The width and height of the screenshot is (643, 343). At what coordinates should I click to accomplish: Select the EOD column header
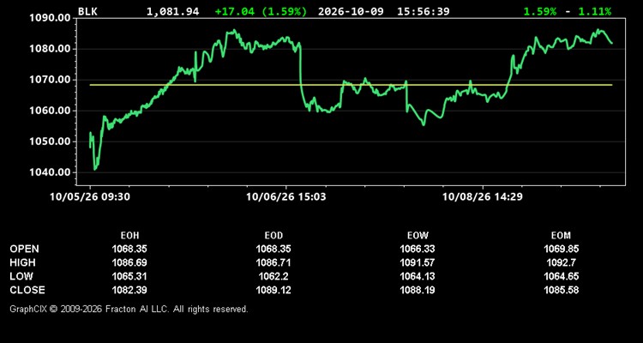tap(273, 236)
